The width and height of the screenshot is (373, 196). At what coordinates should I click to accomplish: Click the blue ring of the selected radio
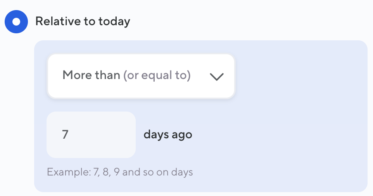point(8,22)
